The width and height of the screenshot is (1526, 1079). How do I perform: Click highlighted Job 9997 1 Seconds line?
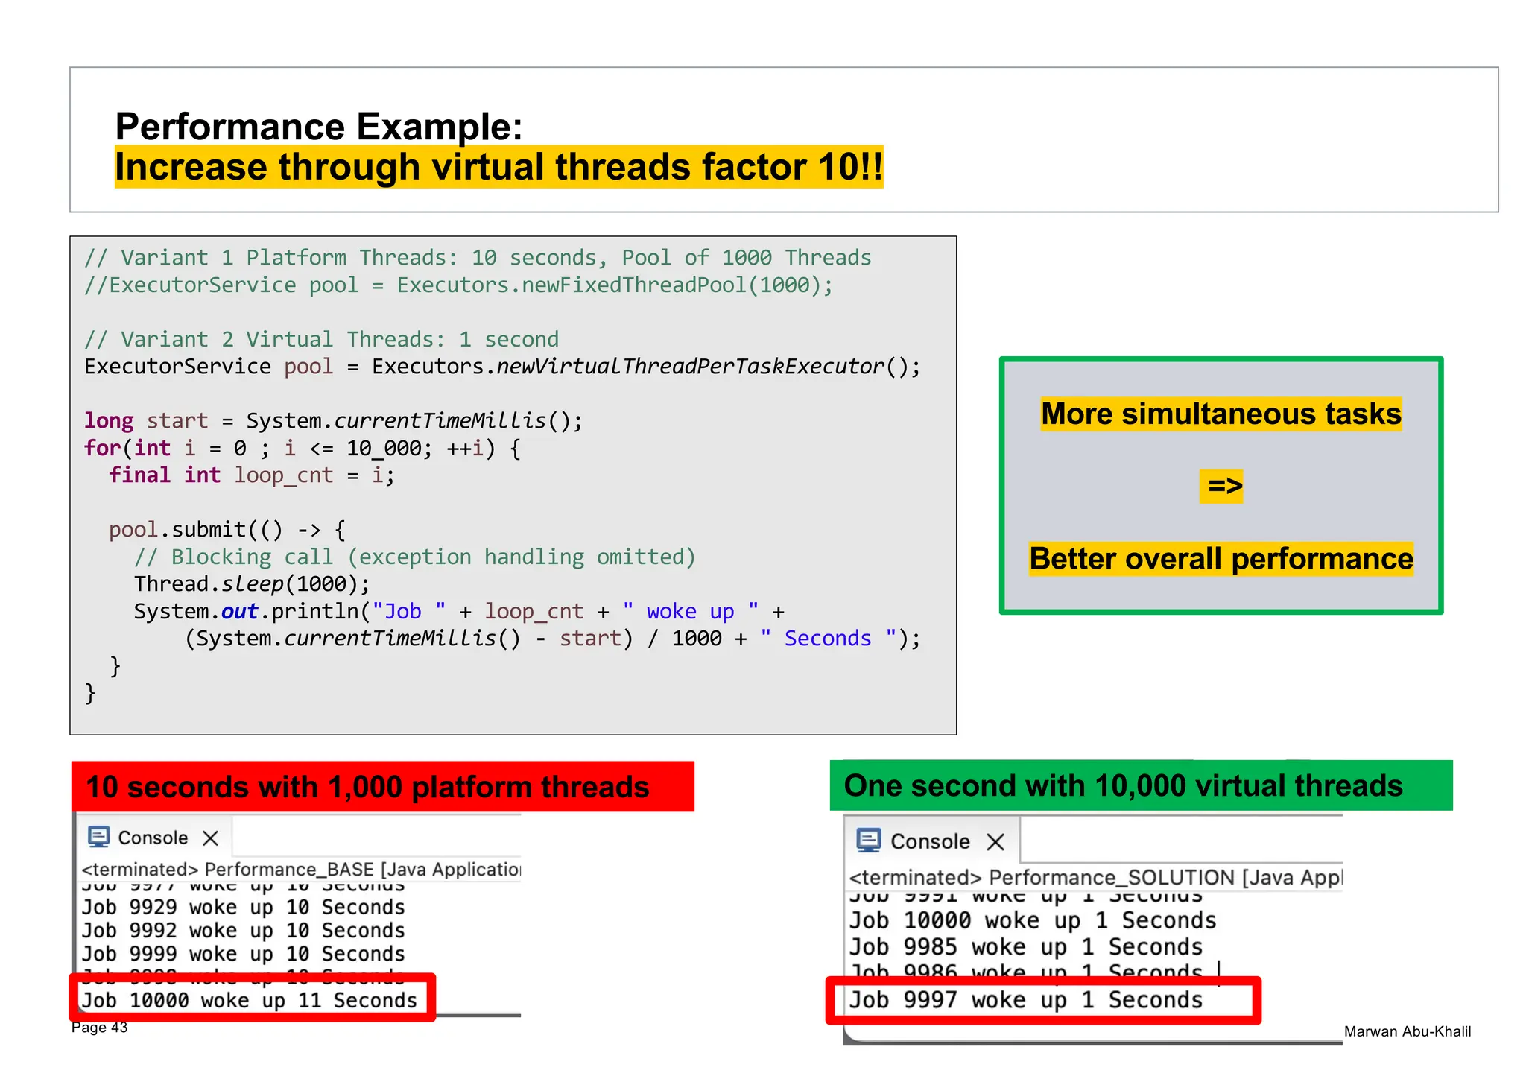(x=1026, y=1000)
